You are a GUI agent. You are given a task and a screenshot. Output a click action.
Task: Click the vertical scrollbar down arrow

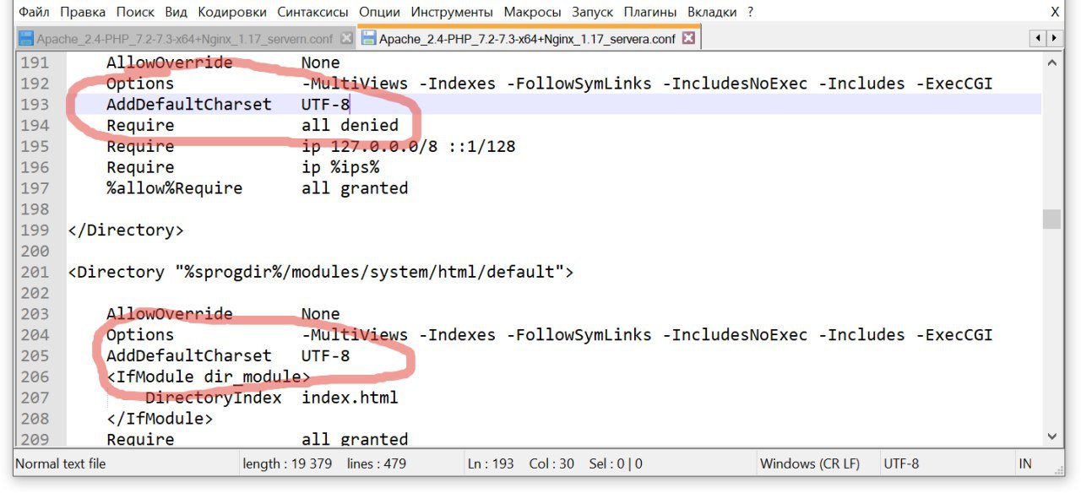coord(1051,436)
